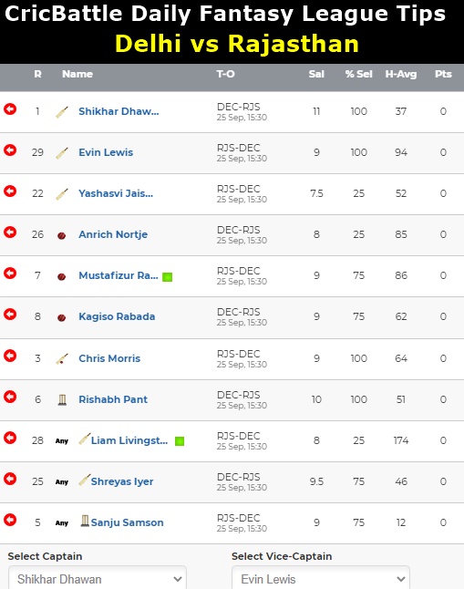Sort by the % Sel column header
This screenshot has height=589, width=464.
pos(359,74)
